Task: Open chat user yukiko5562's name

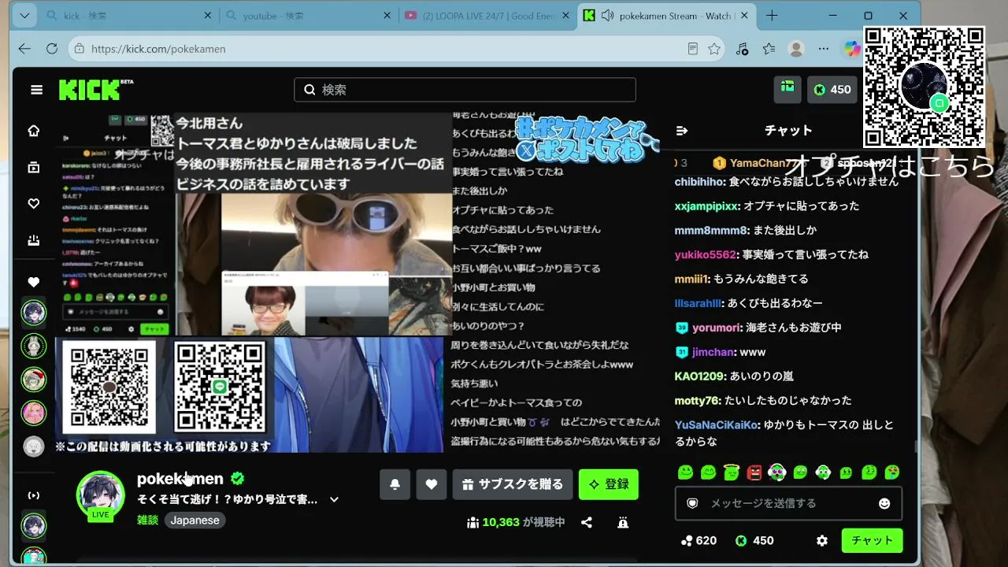Action: click(x=706, y=255)
